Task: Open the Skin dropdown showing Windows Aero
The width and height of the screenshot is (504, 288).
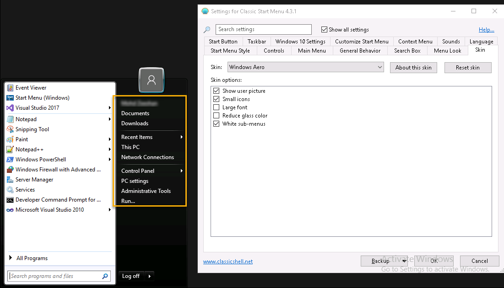Action: pyautogui.click(x=305, y=67)
